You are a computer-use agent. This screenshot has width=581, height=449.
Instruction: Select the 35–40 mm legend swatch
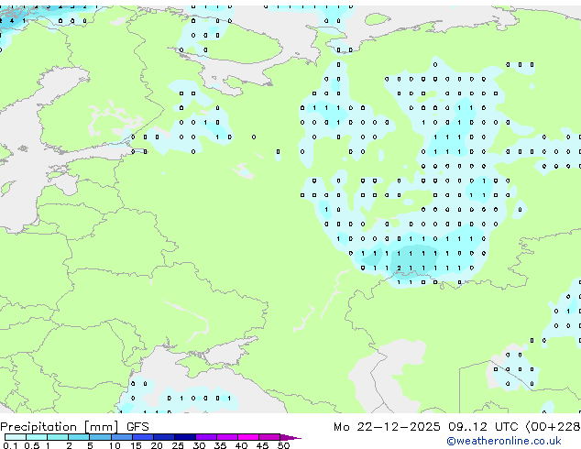click(227, 437)
